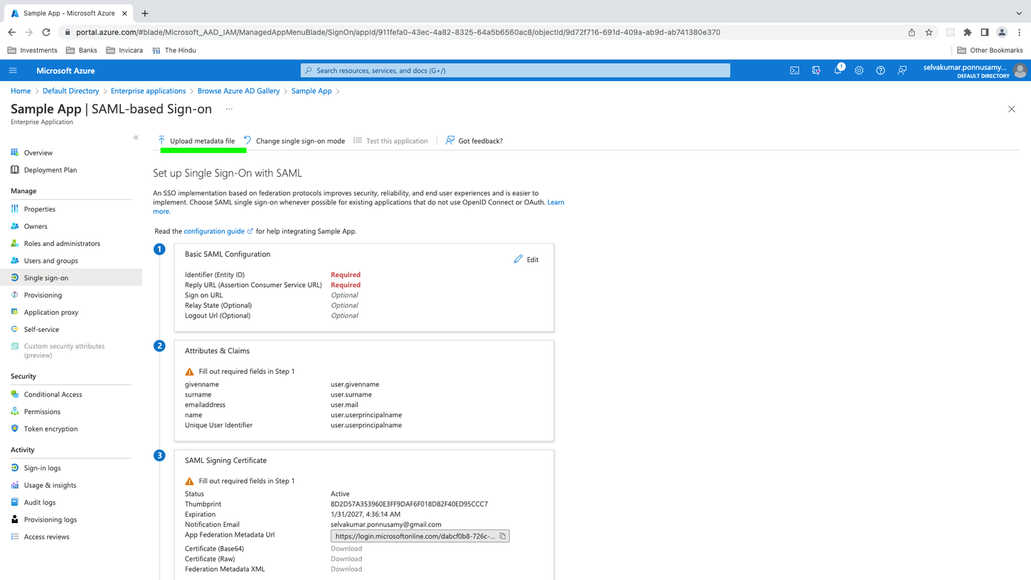Edit the Basic SAML Configuration

(x=526, y=259)
